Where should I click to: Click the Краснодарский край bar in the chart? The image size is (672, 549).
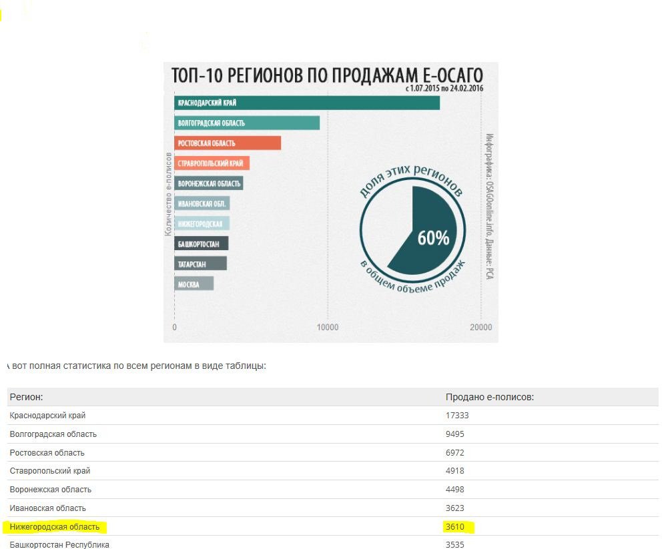pos(307,103)
